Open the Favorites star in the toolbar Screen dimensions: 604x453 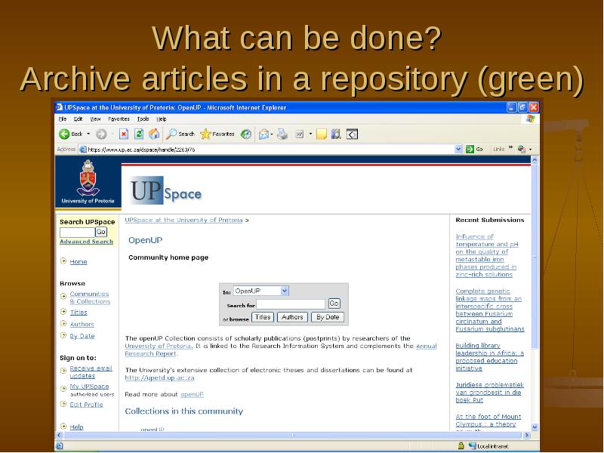(x=217, y=134)
